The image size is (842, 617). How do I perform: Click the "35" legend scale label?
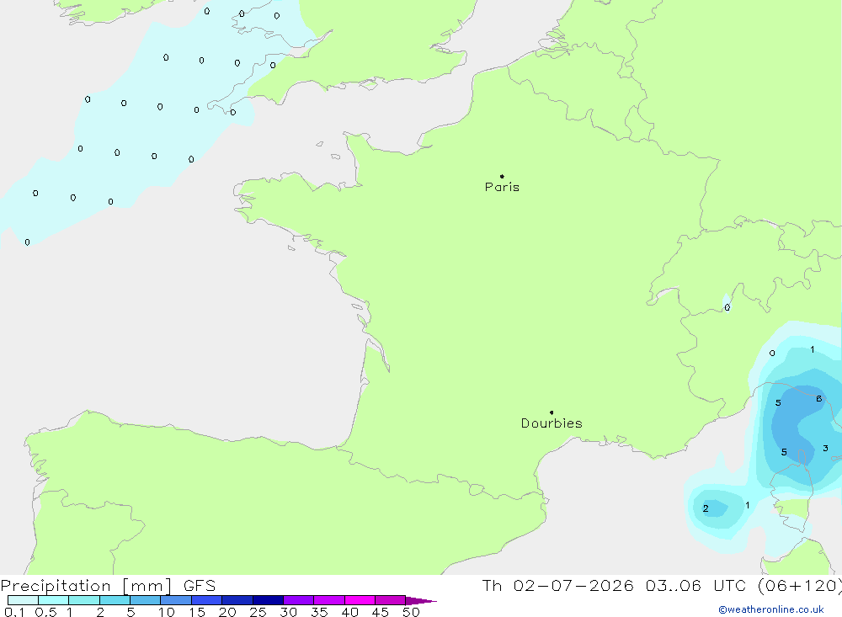319,612
